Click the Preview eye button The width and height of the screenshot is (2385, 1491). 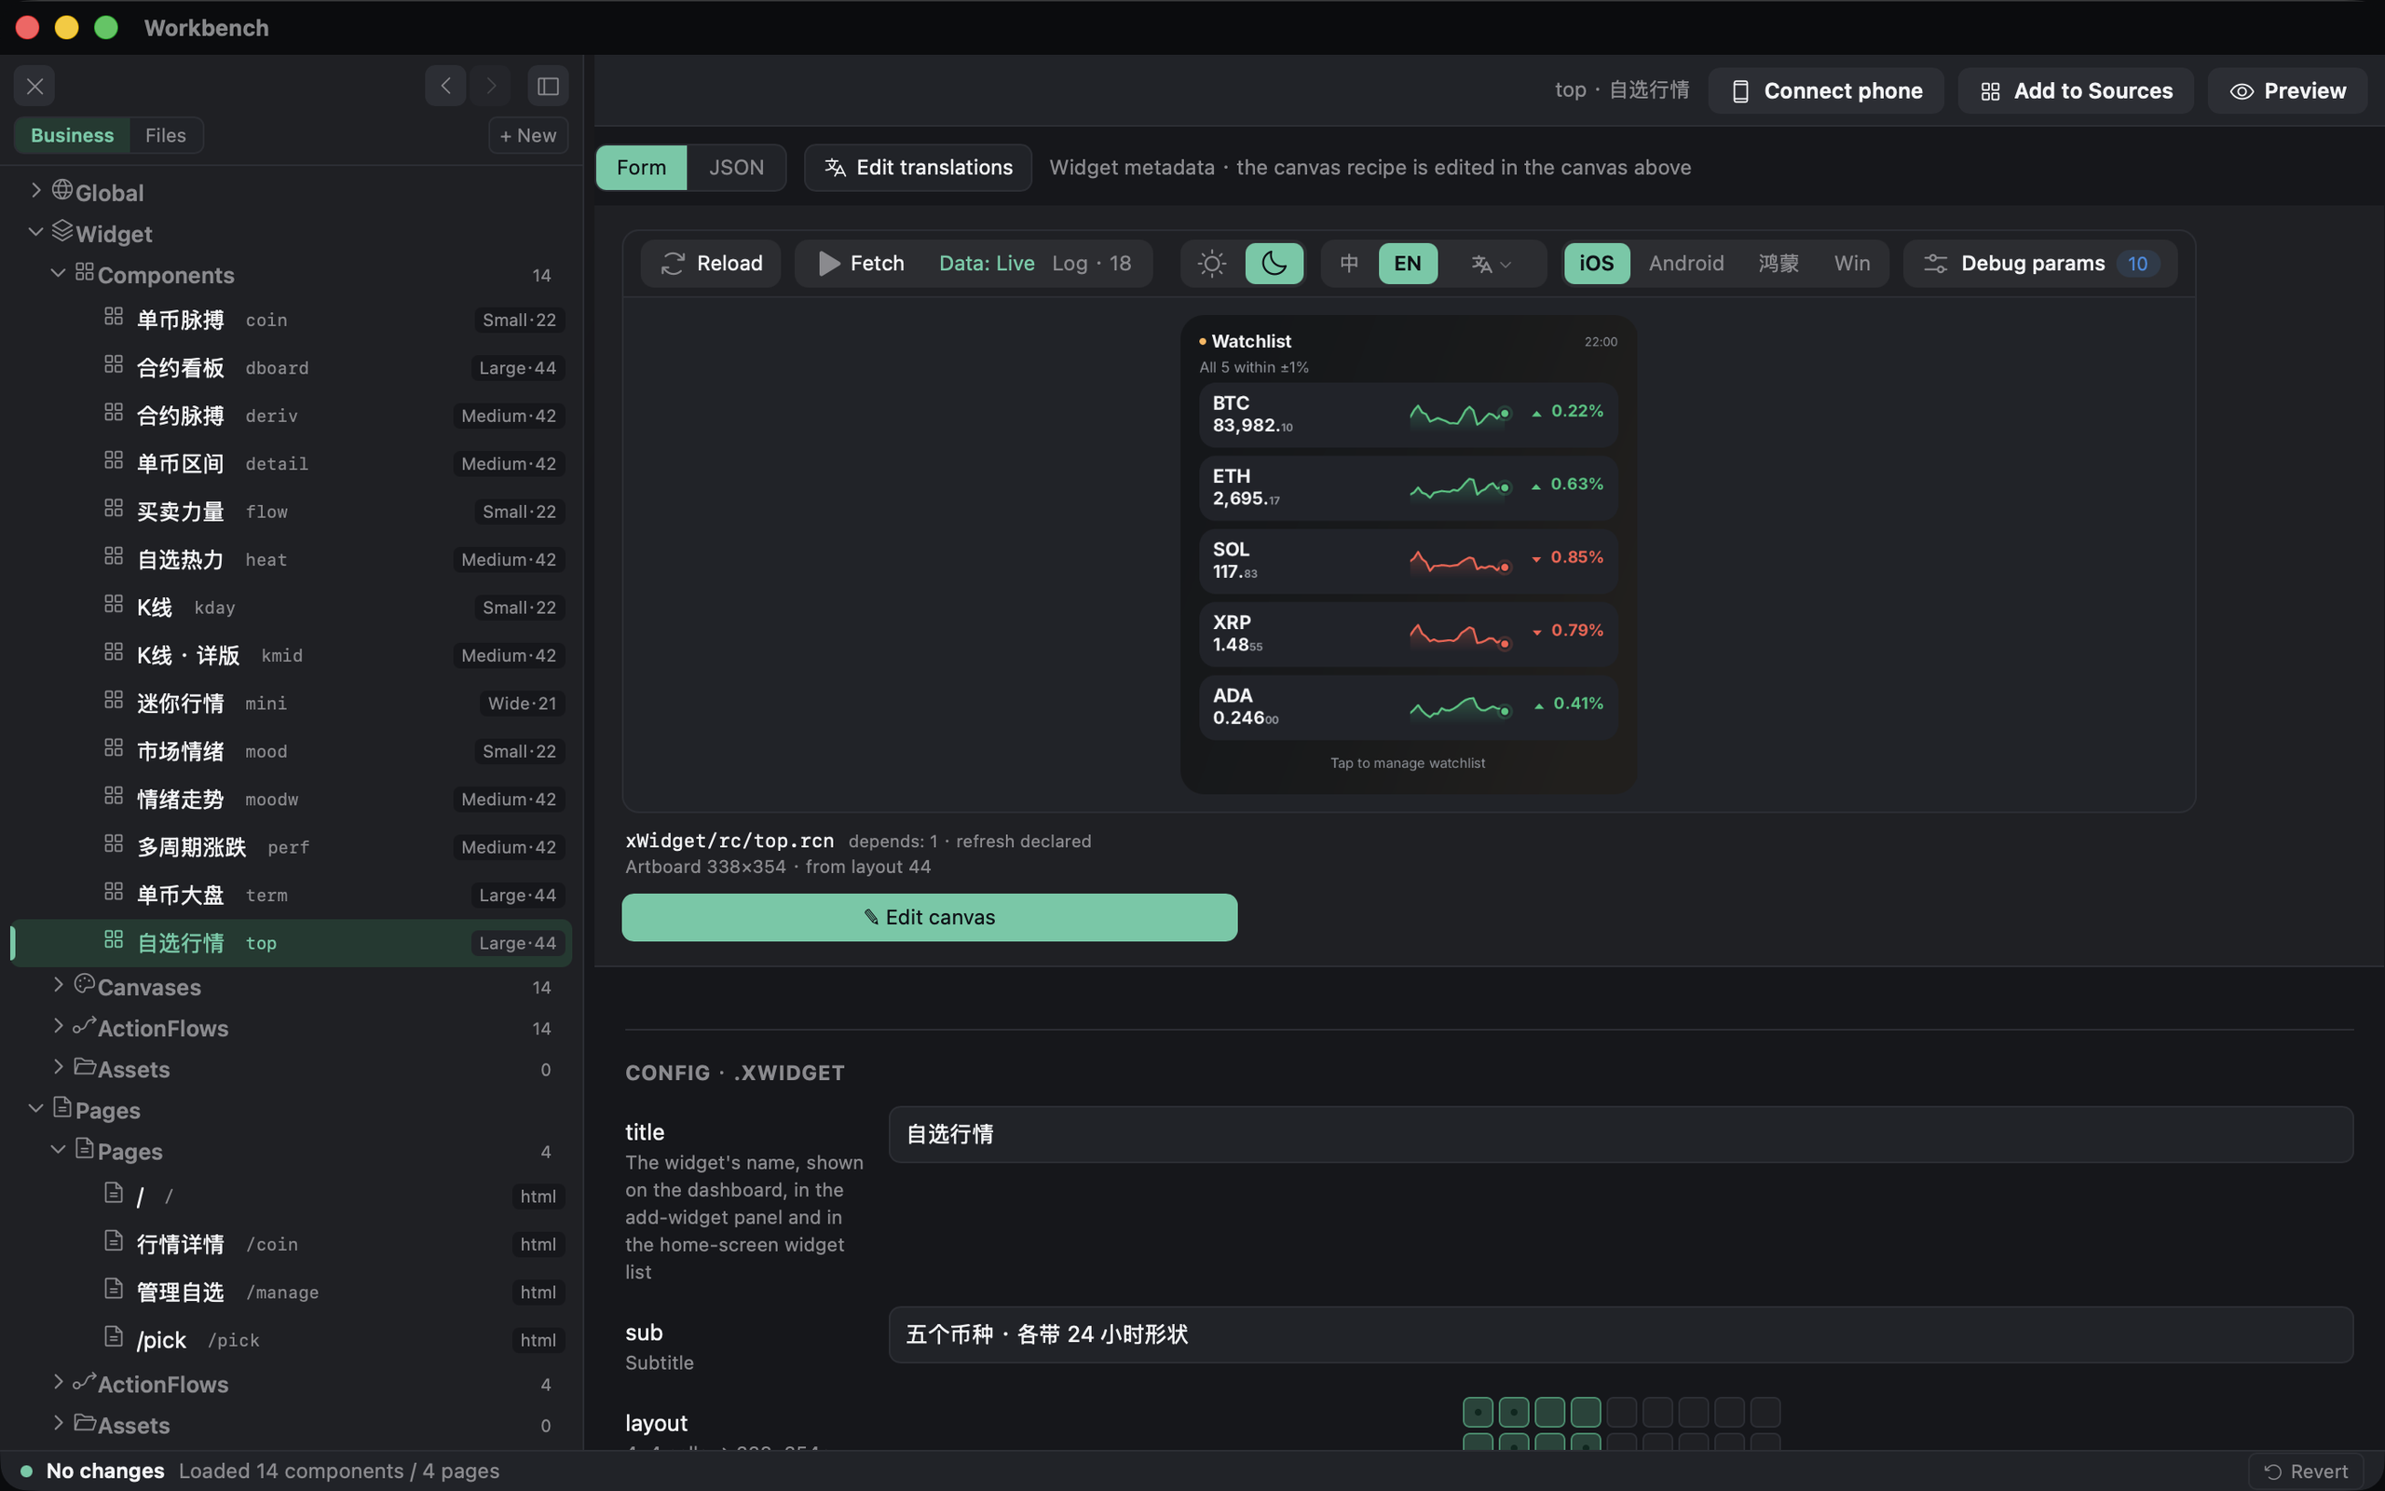click(2286, 90)
